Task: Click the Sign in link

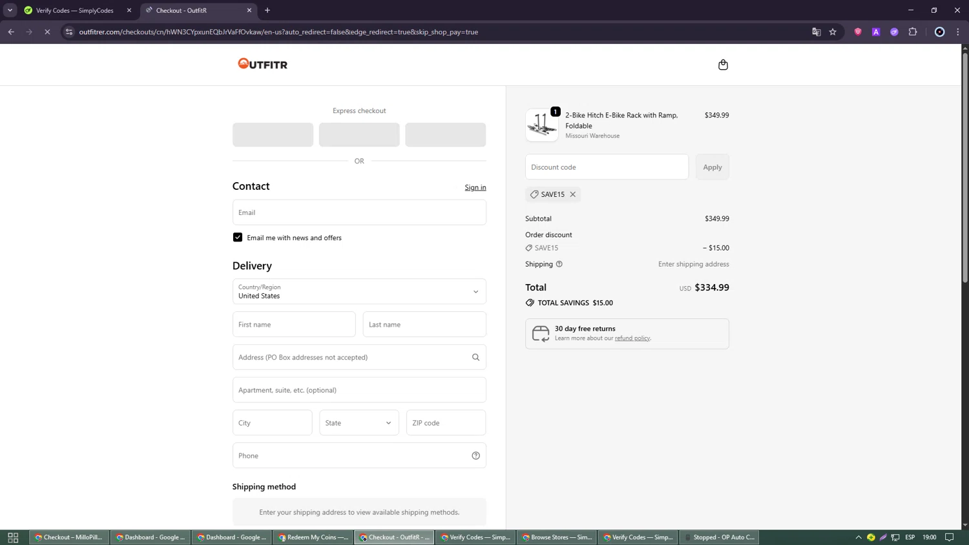Action: 475,187
